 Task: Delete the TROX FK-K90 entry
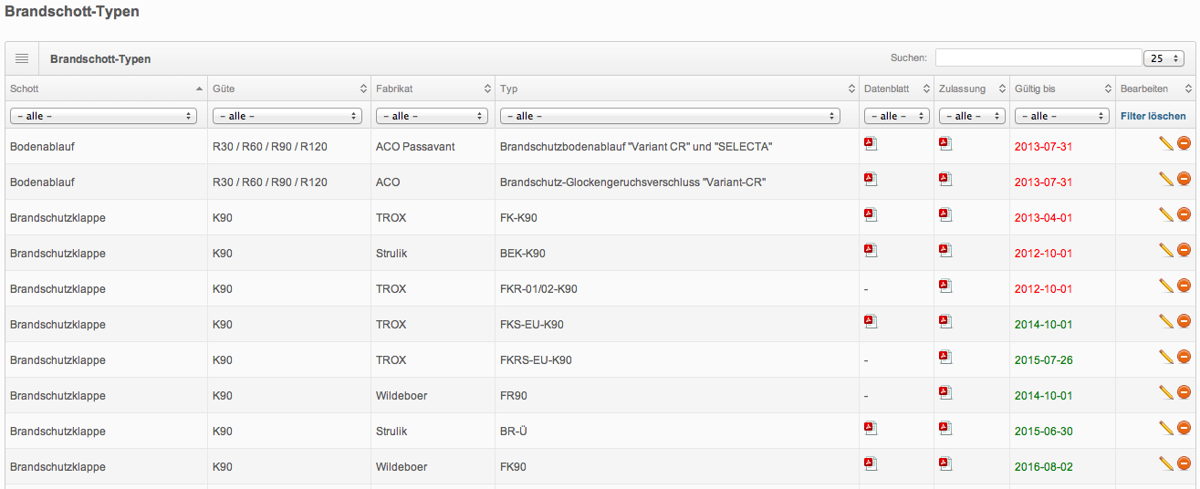1184,214
